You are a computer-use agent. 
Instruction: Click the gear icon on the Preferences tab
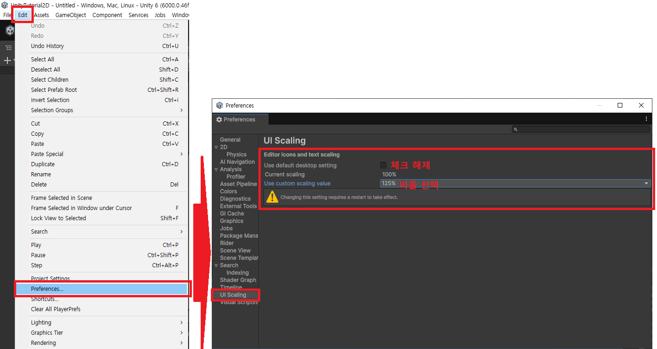219,120
